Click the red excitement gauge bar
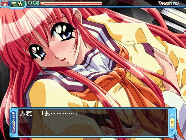Image resolution: width=186 pixels, height=140 pixels. [x=73, y=3]
